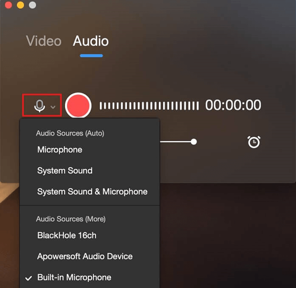This screenshot has width=296, height=288.
Task: Choose Microphone from Audio Sources (Auto)
Action: (x=60, y=150)
